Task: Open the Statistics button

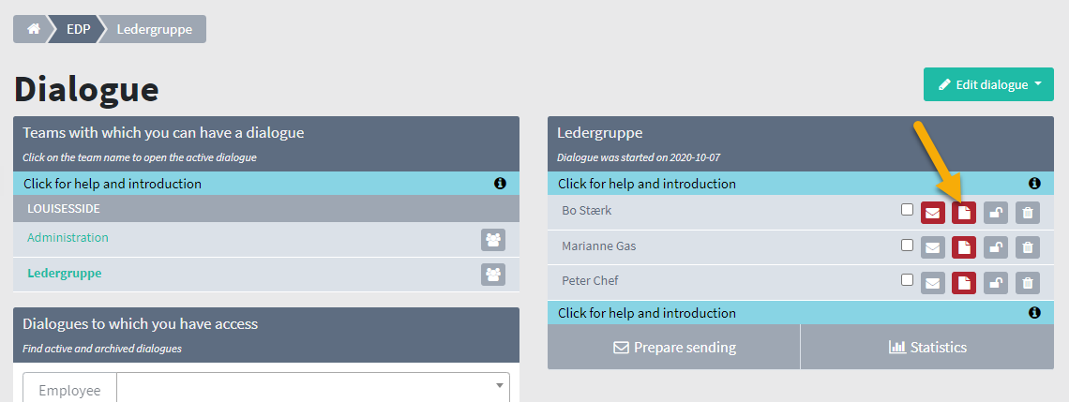Action: (x=928, y=348)
